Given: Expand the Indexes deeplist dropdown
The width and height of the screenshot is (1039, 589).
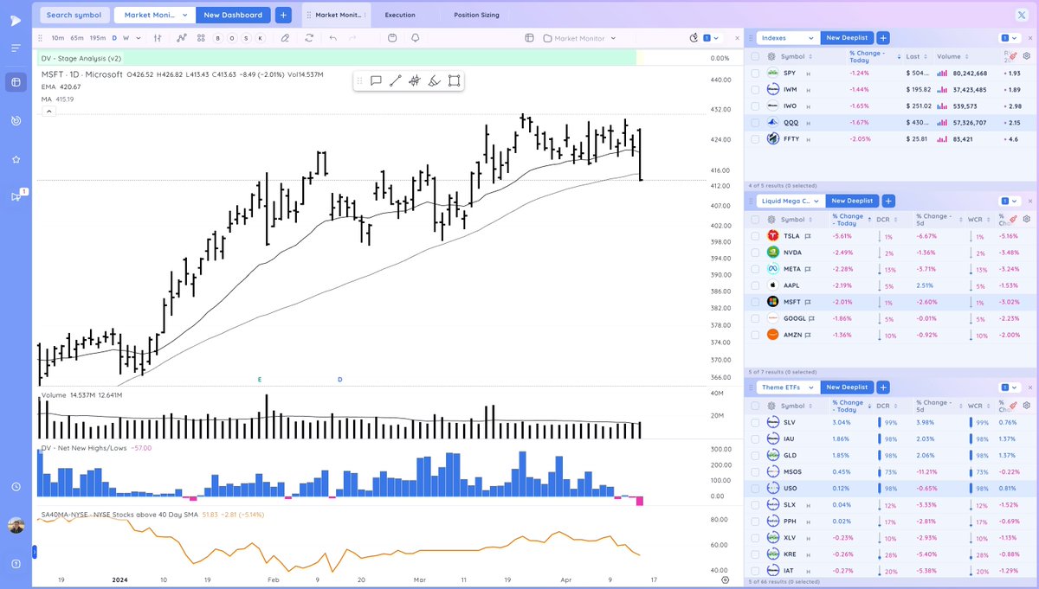Looking at the screenshot, I should (x=789, y=38).
